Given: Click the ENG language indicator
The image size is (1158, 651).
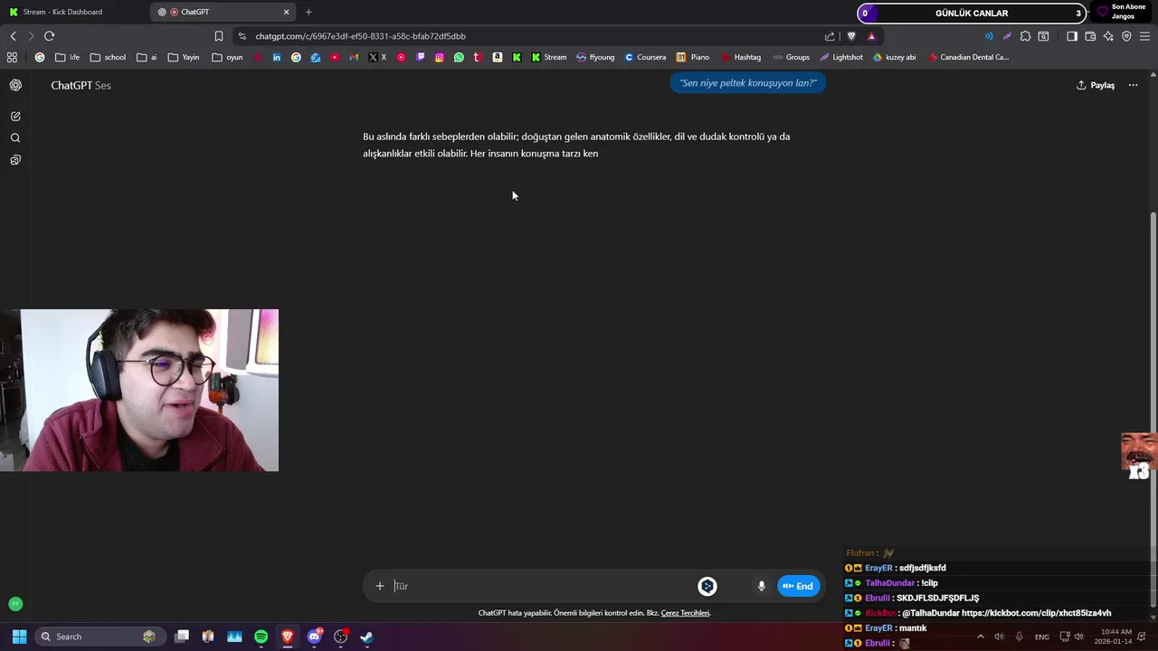Looking at the screenshot, I should 1042,637.
